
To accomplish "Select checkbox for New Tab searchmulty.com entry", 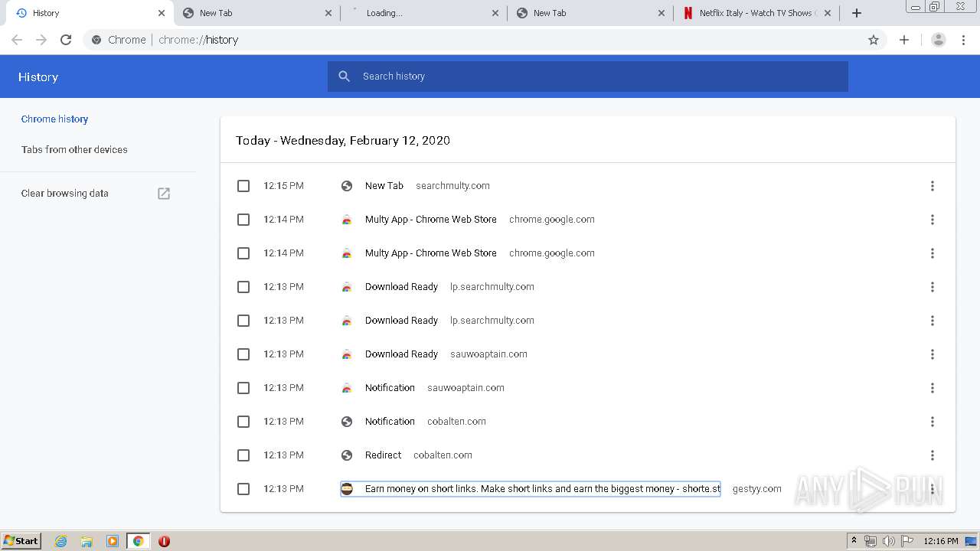I will [243, 186].
